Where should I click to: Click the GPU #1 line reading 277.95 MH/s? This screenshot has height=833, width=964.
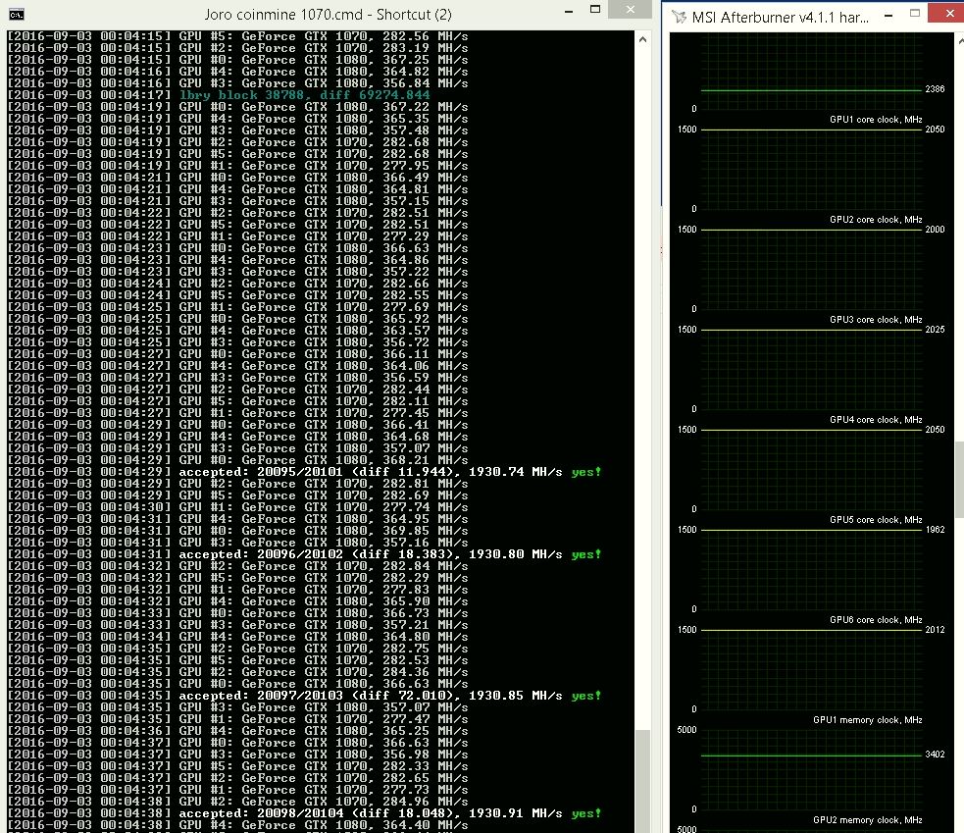click(x=237, y=166)
